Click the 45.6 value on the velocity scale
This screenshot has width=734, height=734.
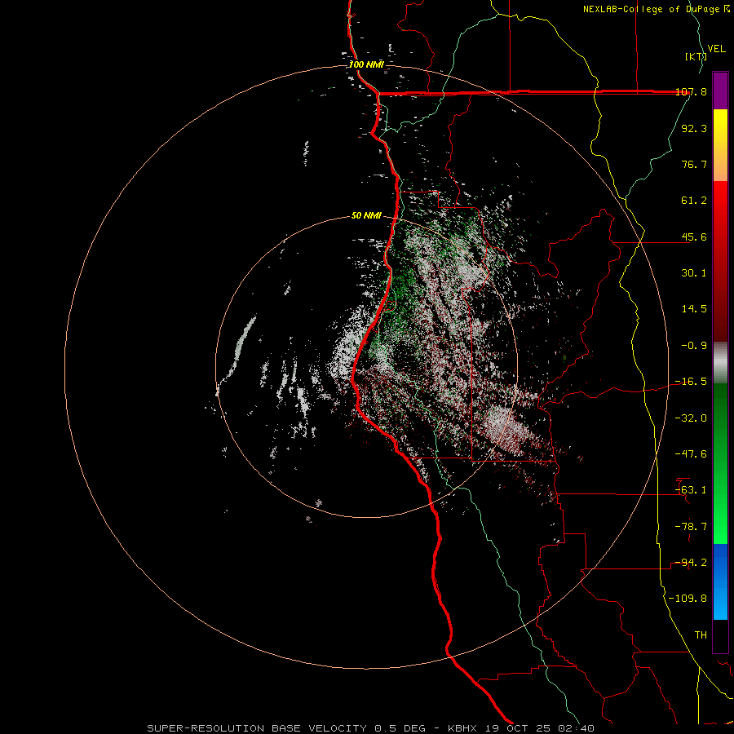694,237
